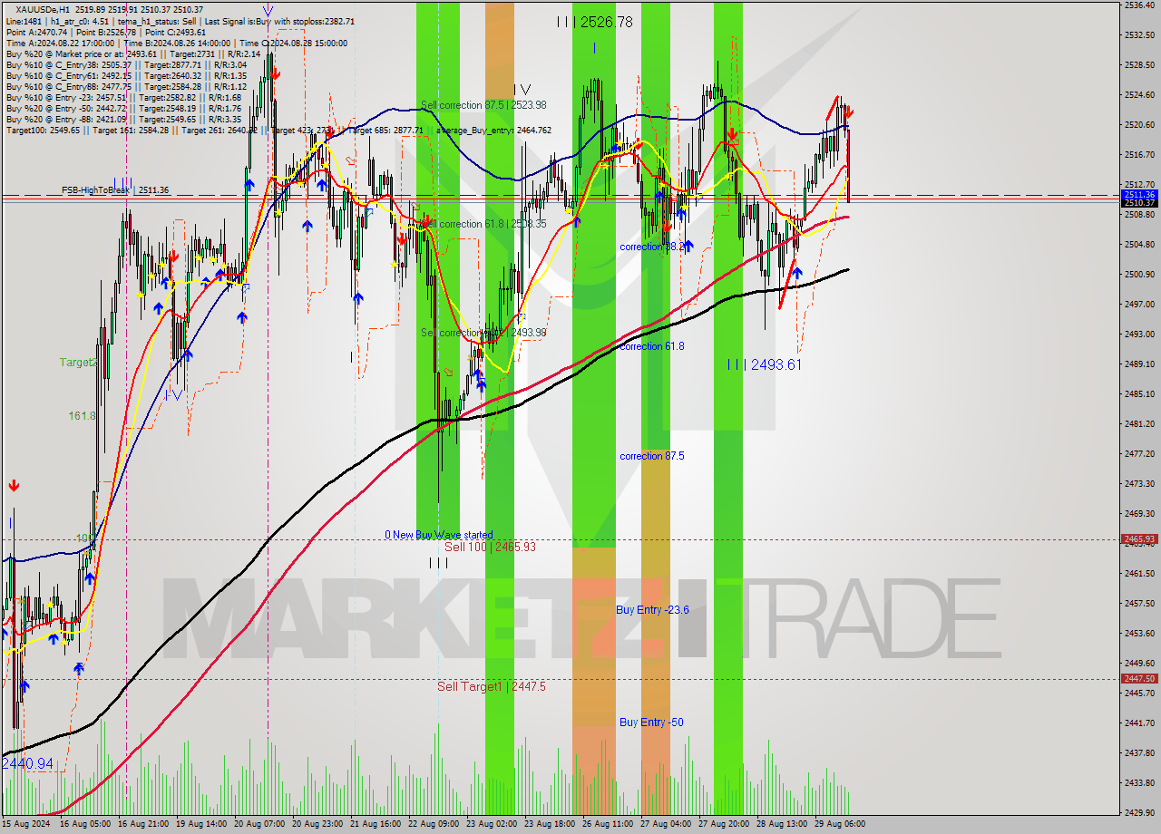Select the 'Sell Target1 | 2447.5' label

pyautogui.click(x=492, y=686)
